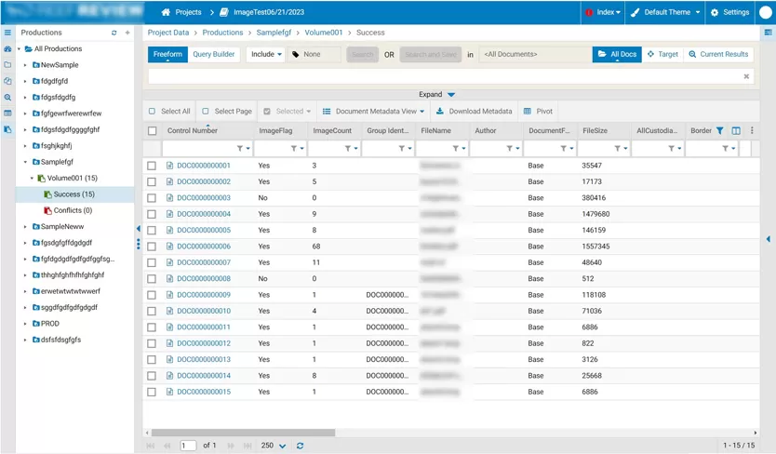Toggle the Select All checkbox
Screen dimensions: 776x454
point(154,112)
